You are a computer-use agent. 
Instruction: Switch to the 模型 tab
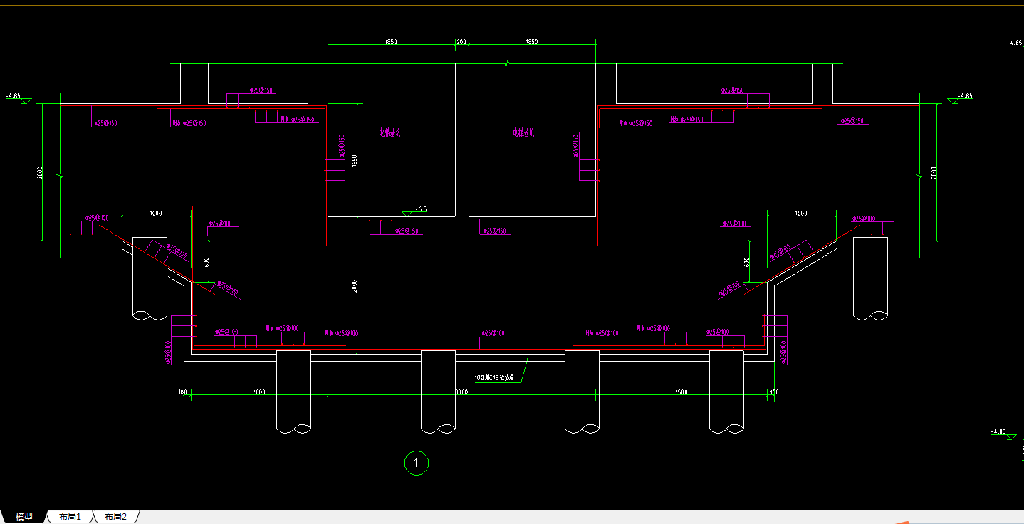(24, 517)
